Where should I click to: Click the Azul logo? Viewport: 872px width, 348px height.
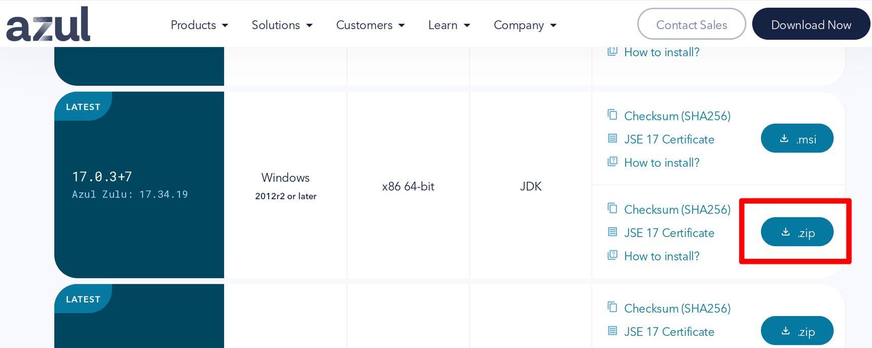[48, 24]
